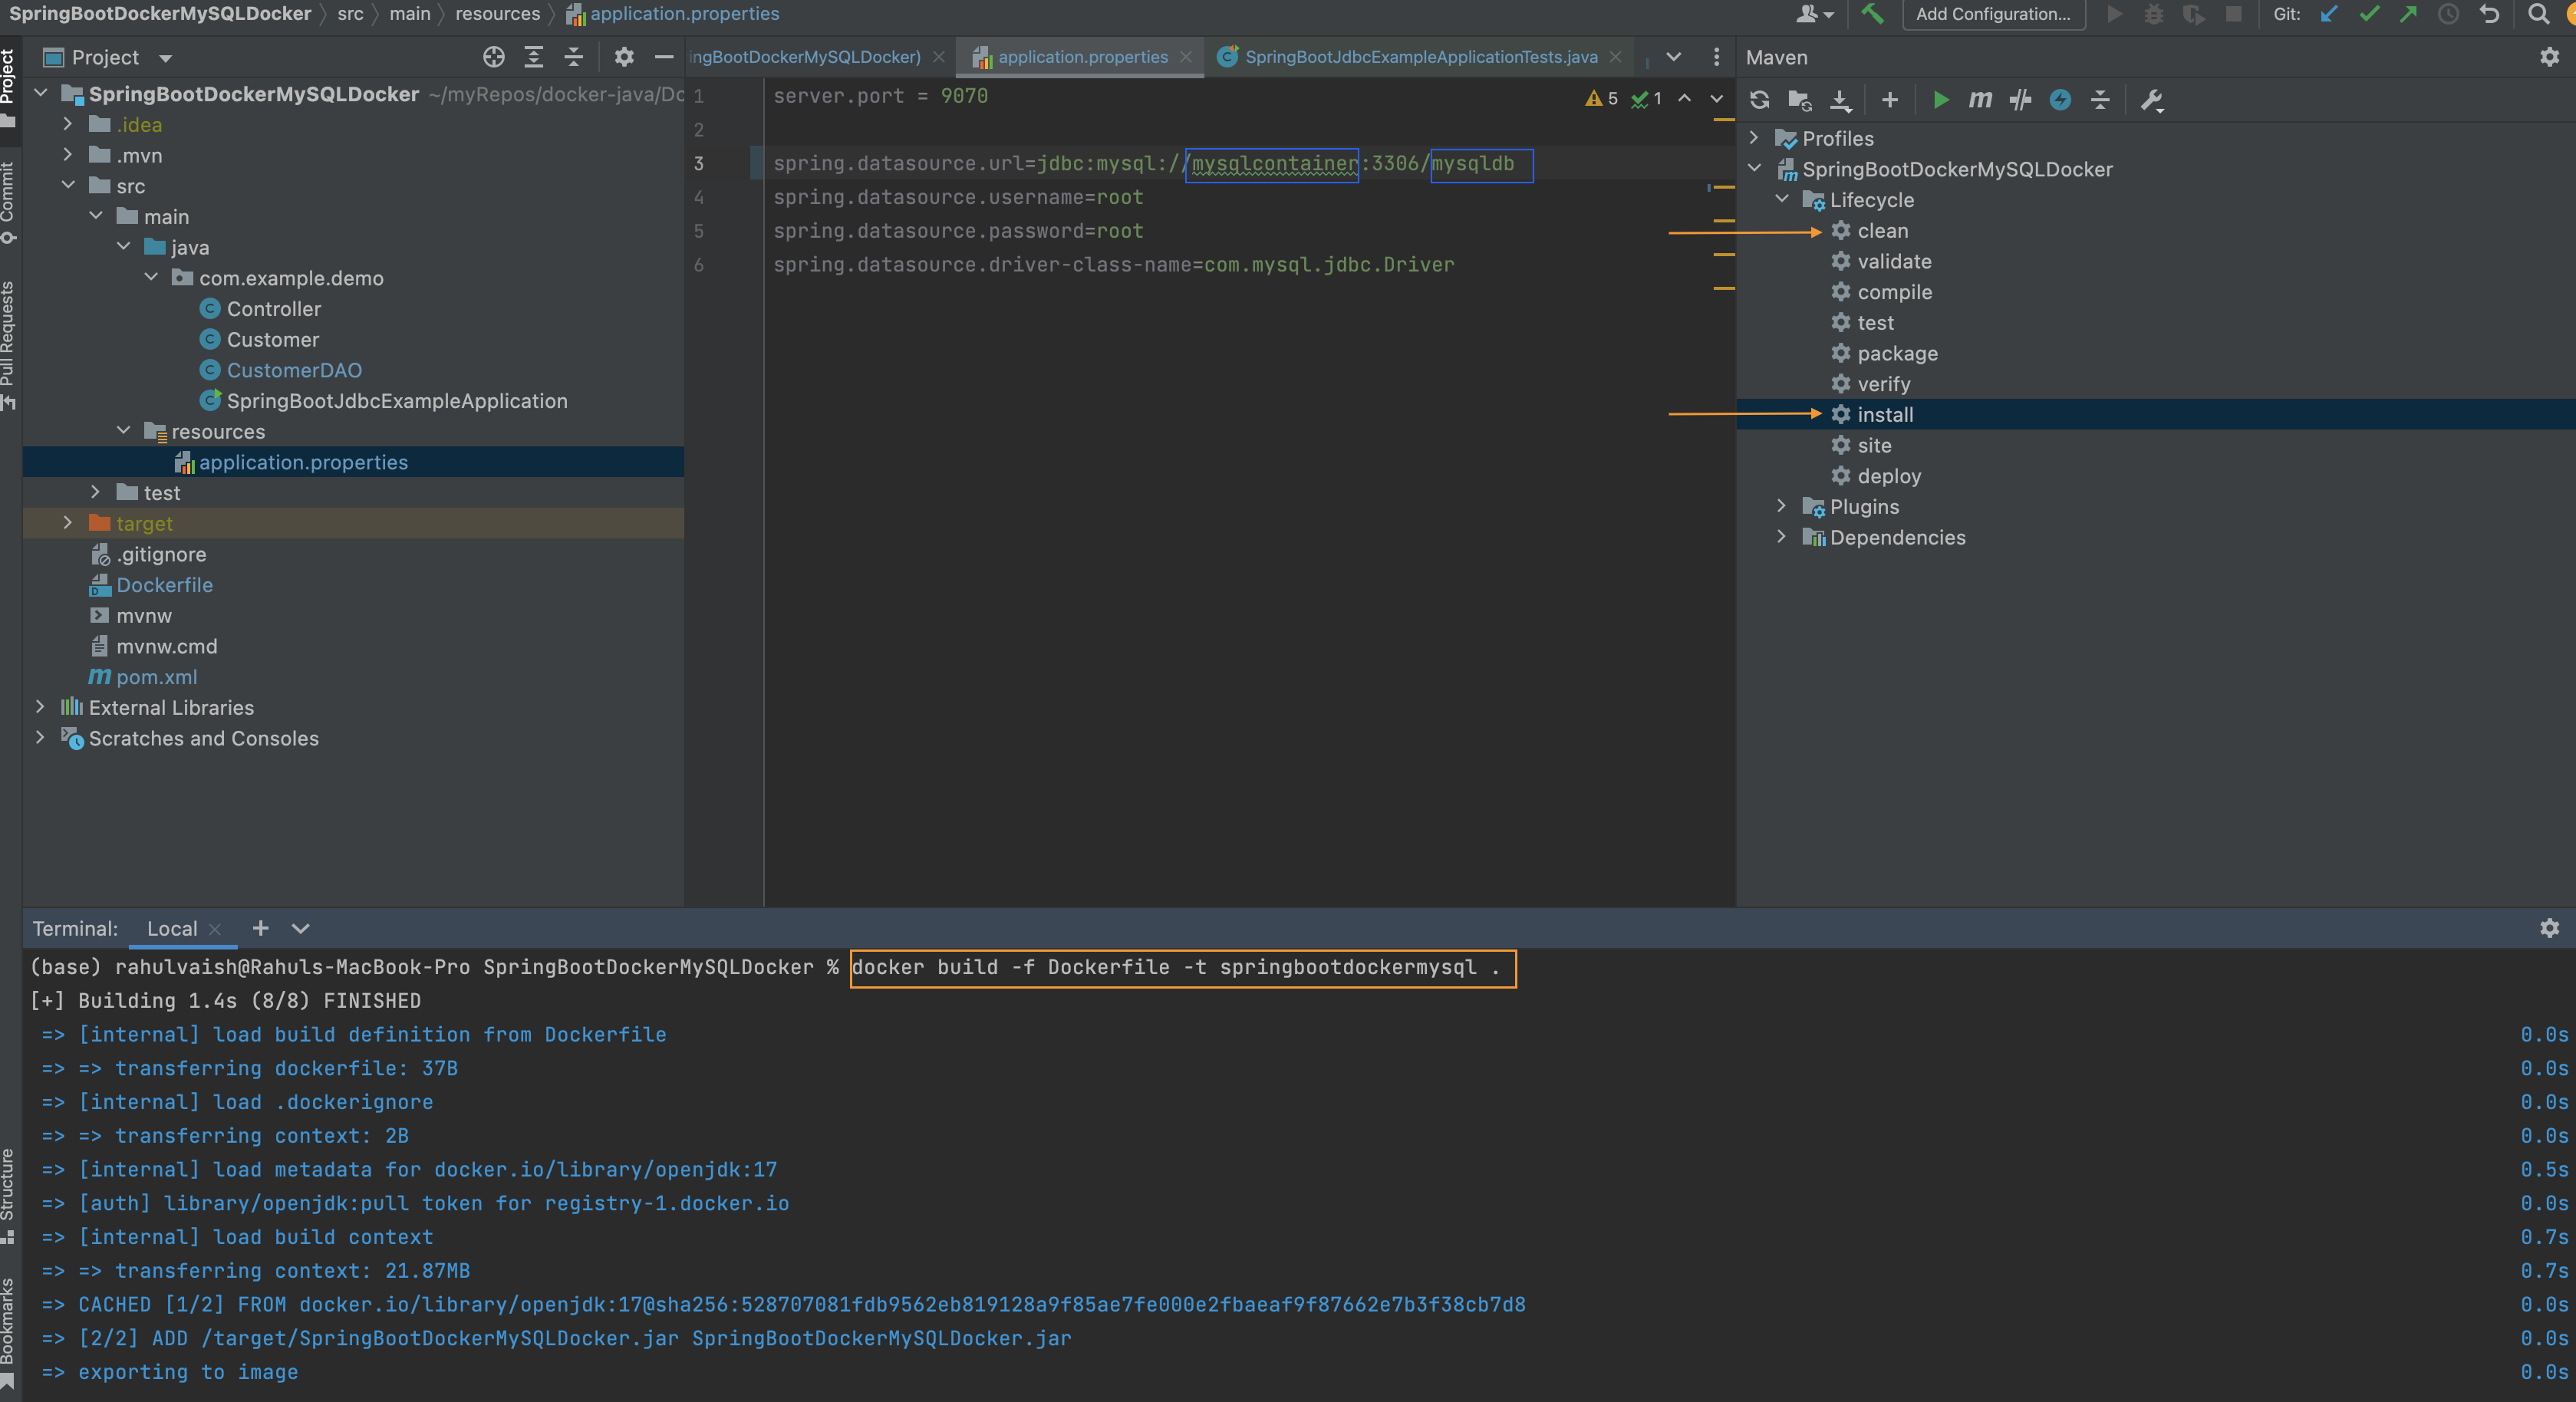2576x1402 pixels.
Task: Git commit checkmark icon
Action: pos(2369,14)
